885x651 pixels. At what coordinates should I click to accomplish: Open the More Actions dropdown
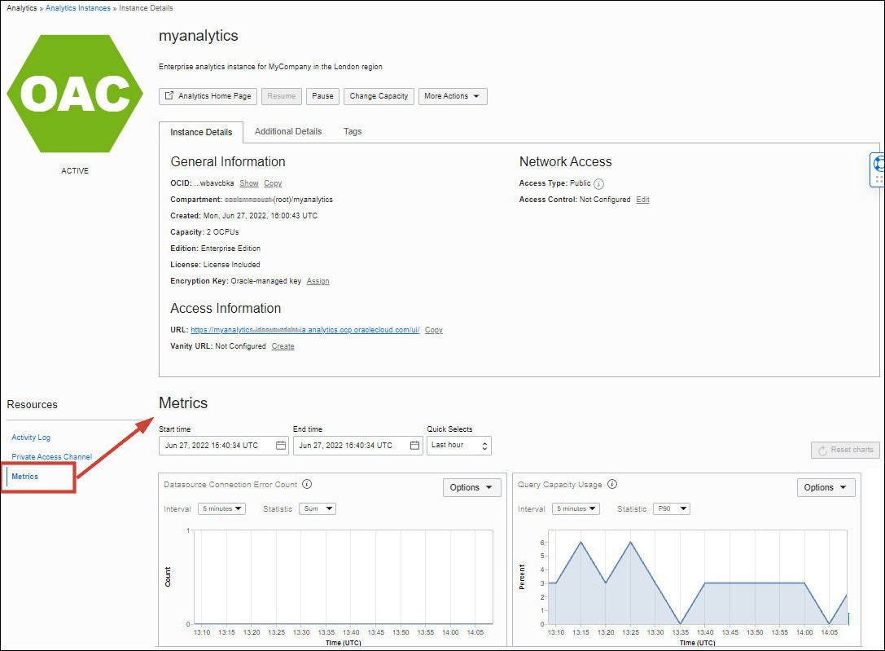click(451, 95)
